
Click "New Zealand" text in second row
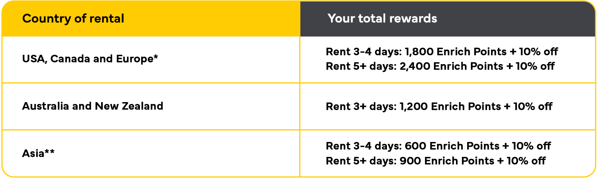(x=129, y=106)
